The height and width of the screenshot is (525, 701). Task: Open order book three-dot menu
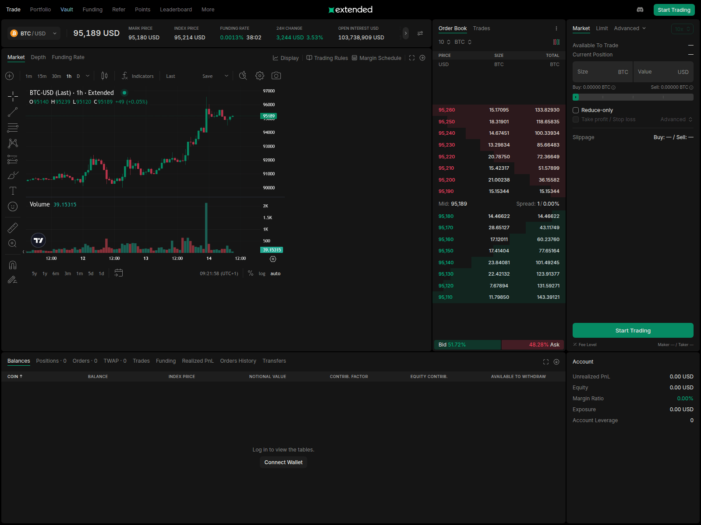556,28
